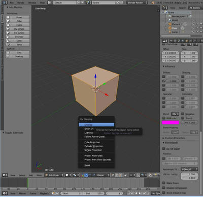Click the Cube object icon in the outliner

tap(170, 28)
